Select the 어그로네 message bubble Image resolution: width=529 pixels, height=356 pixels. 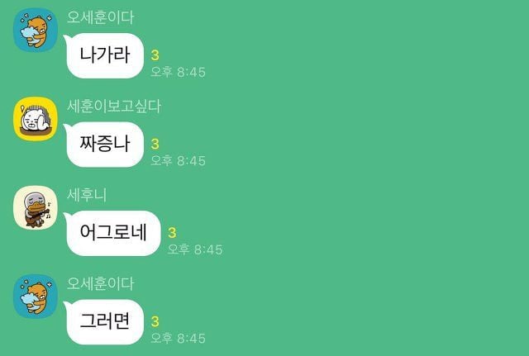[112, 233]
